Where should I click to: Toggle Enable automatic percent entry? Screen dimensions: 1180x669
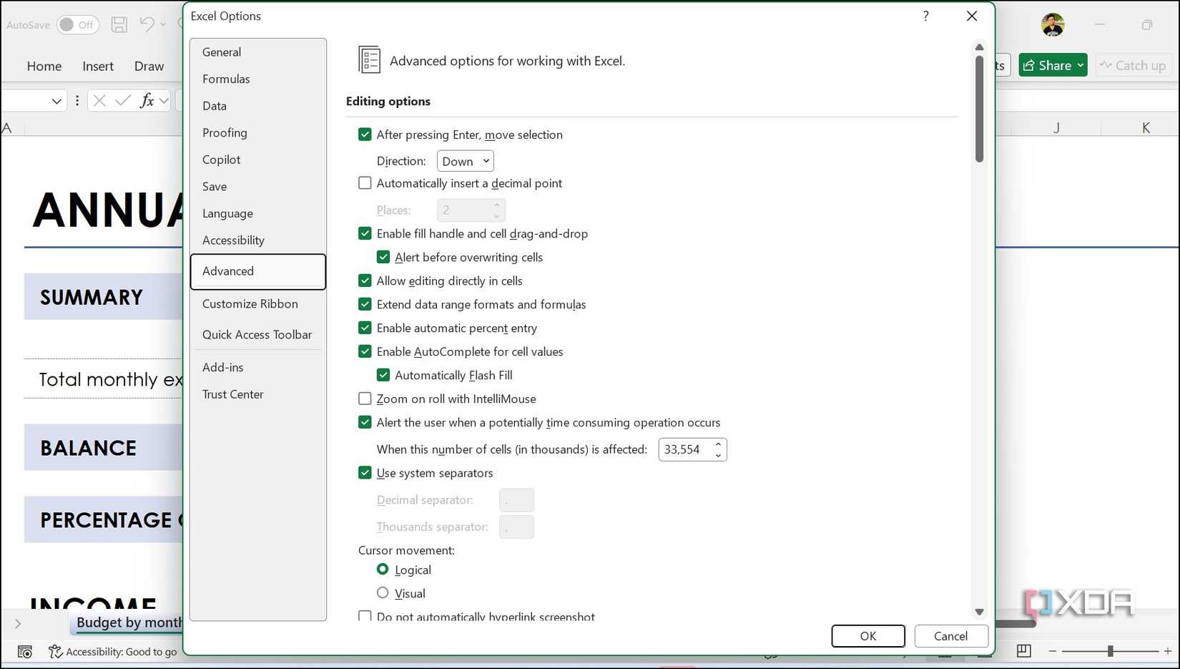click(x=365, y=328)
